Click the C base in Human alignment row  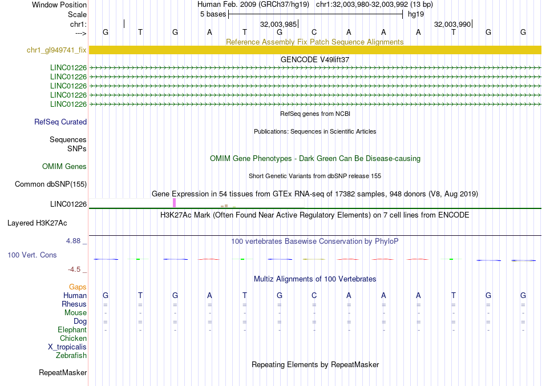pyautogui.click(x=314, y=295)
